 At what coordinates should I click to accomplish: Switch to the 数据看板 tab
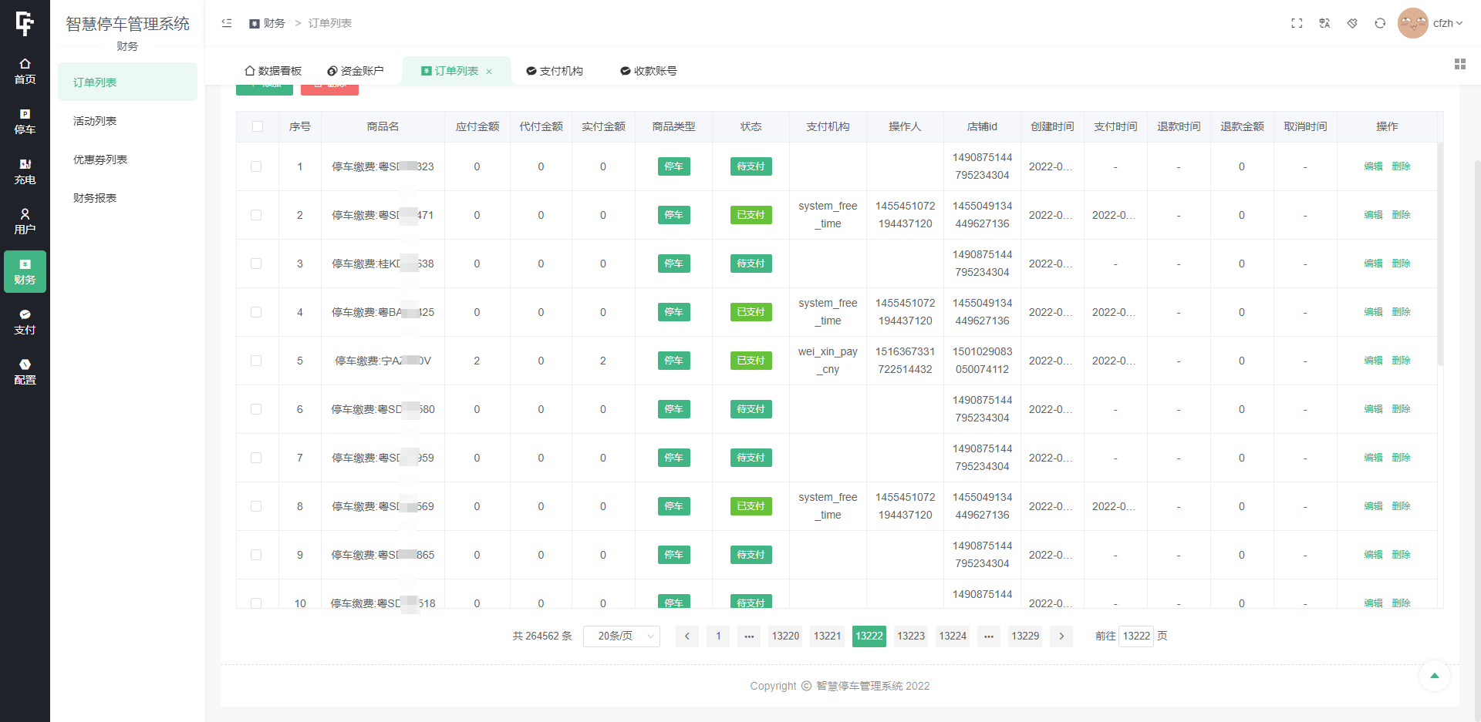(x=273, y=71)
